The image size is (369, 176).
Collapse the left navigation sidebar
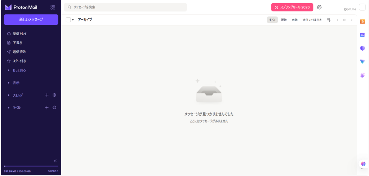[x=55, y=161]
